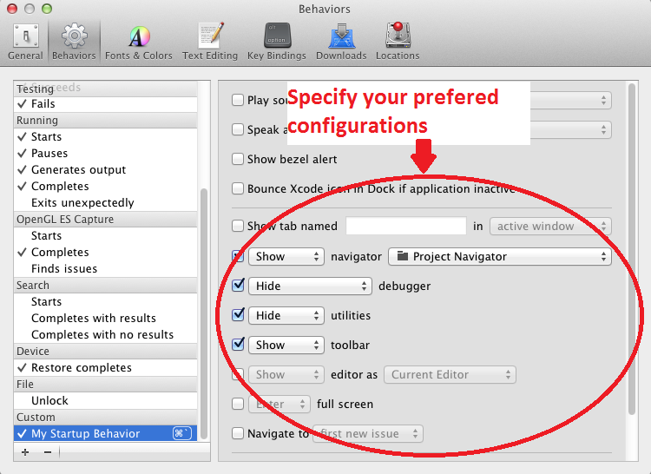Toggle Show bezel alert checkbox
The image size is (651, 474).
(x=238, y=159)
